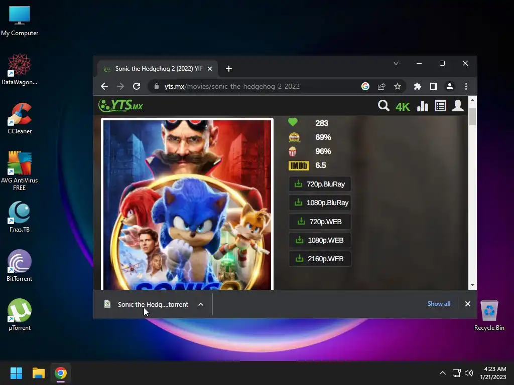
Task: Open the tab search dropdown chevron
Action: [396, 63]
